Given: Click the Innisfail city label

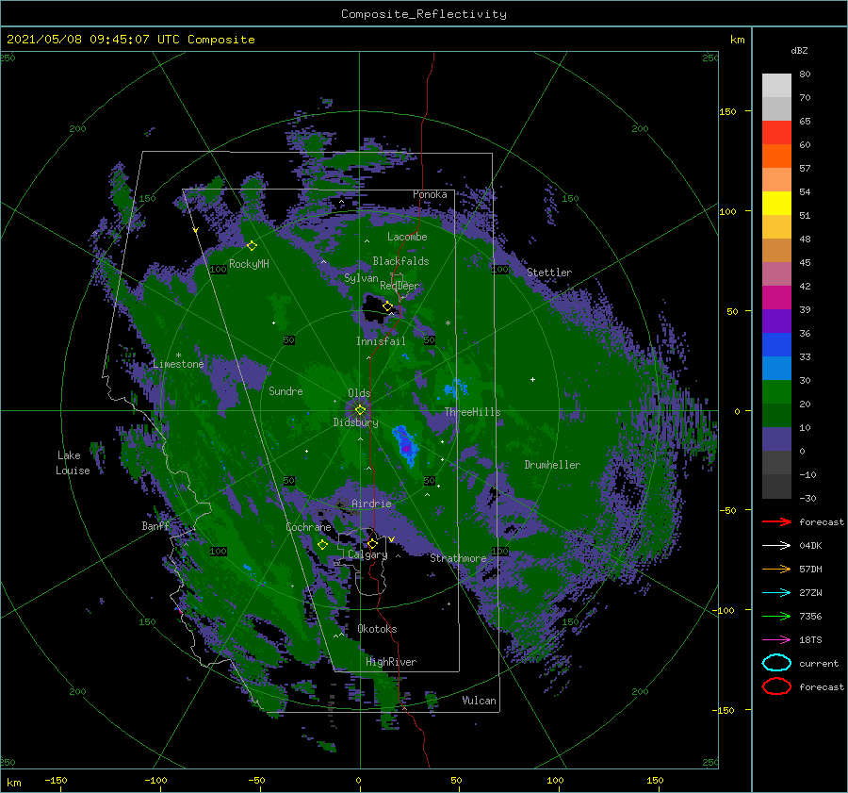Looking at the screenshot, I should point(381,341).
